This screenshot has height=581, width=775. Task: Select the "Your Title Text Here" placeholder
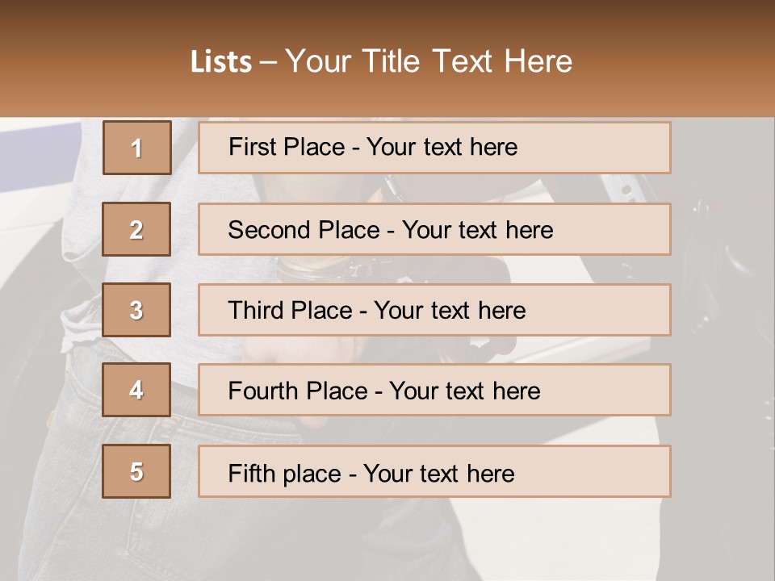point(429,61)
